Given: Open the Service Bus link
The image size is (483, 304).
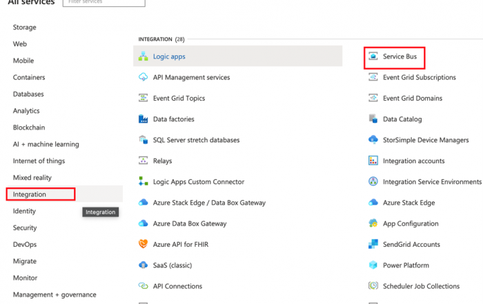Looking at the screenshot, I should click(400, 57).
